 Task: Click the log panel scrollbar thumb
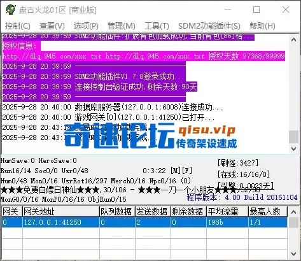tap(294, 137)
